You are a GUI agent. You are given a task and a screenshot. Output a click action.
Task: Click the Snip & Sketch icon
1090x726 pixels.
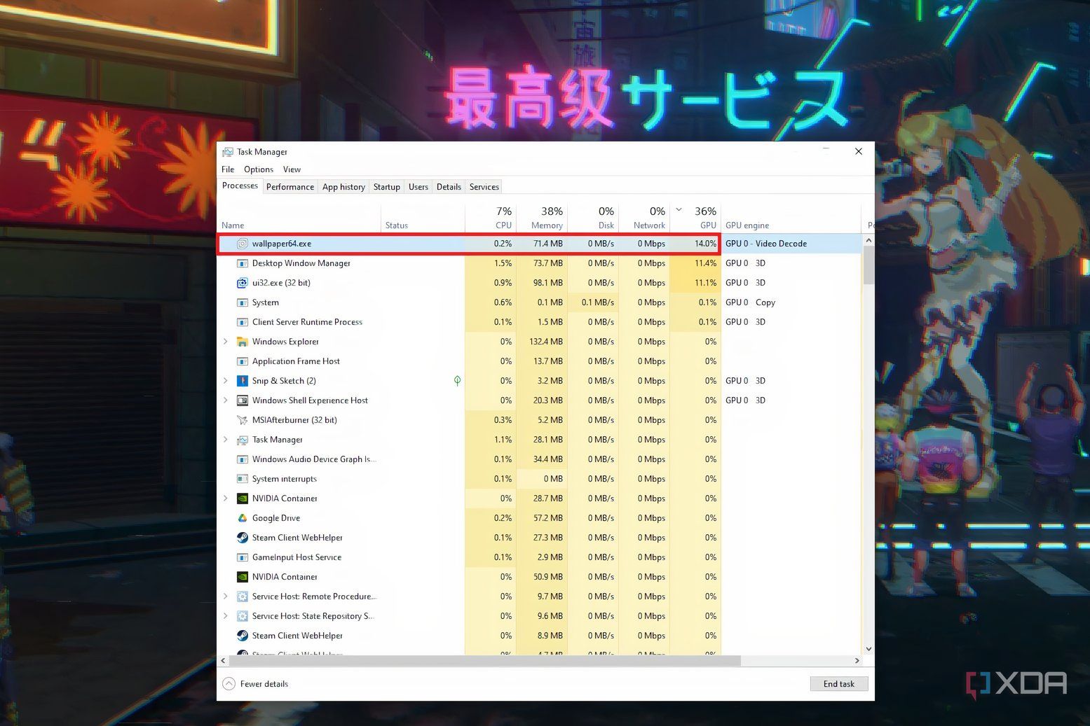[242, 381]
